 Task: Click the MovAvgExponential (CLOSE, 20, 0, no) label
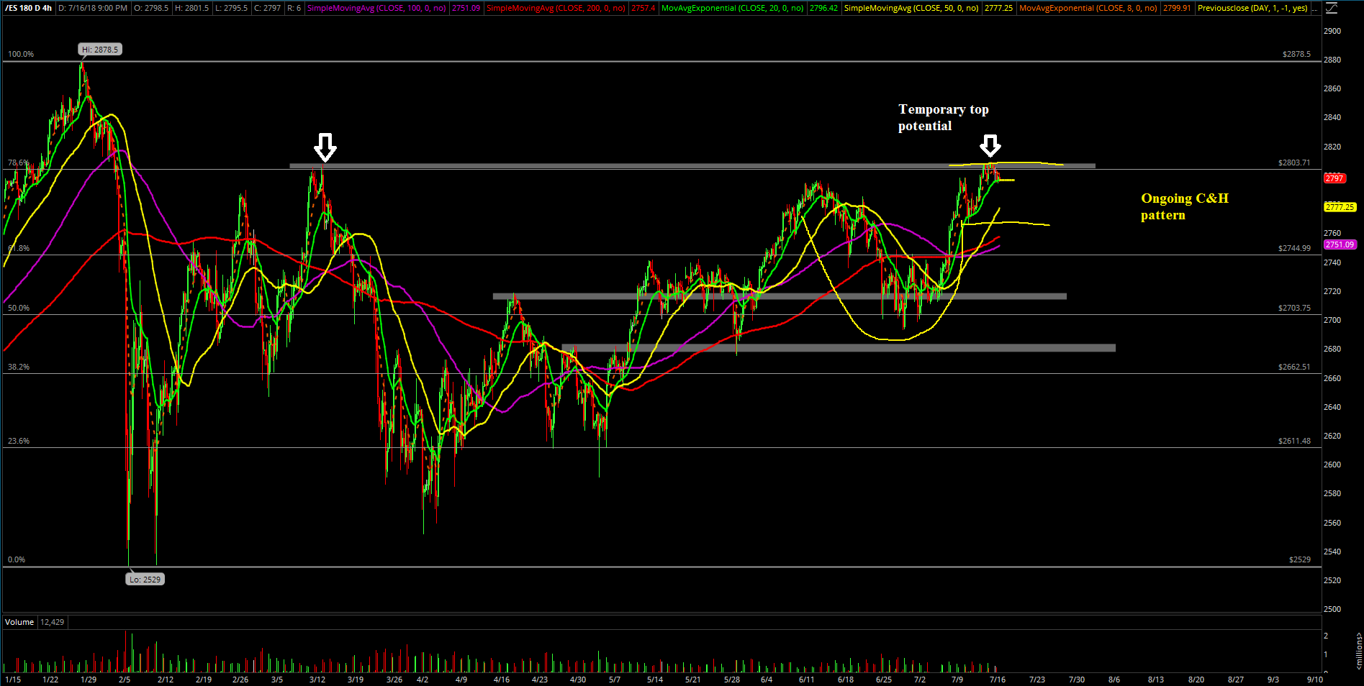tap(732, 8)
